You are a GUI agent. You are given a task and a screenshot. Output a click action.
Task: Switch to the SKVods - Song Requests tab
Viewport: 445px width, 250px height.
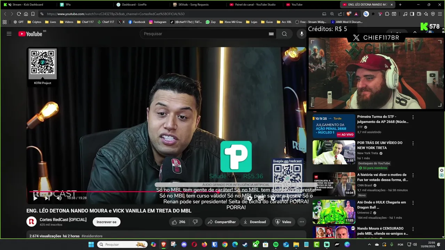click(197, 5)
